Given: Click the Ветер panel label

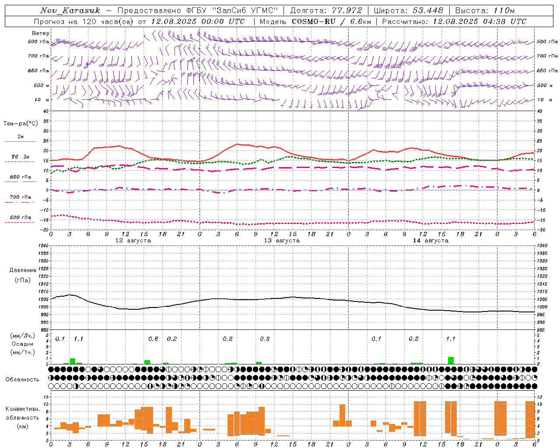Looking at the screenshot, I should click(x=41, y=33).
